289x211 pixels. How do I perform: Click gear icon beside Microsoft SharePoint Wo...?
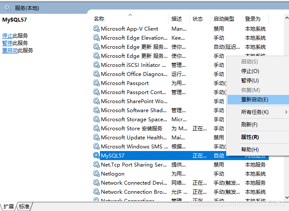click(96, 101)
